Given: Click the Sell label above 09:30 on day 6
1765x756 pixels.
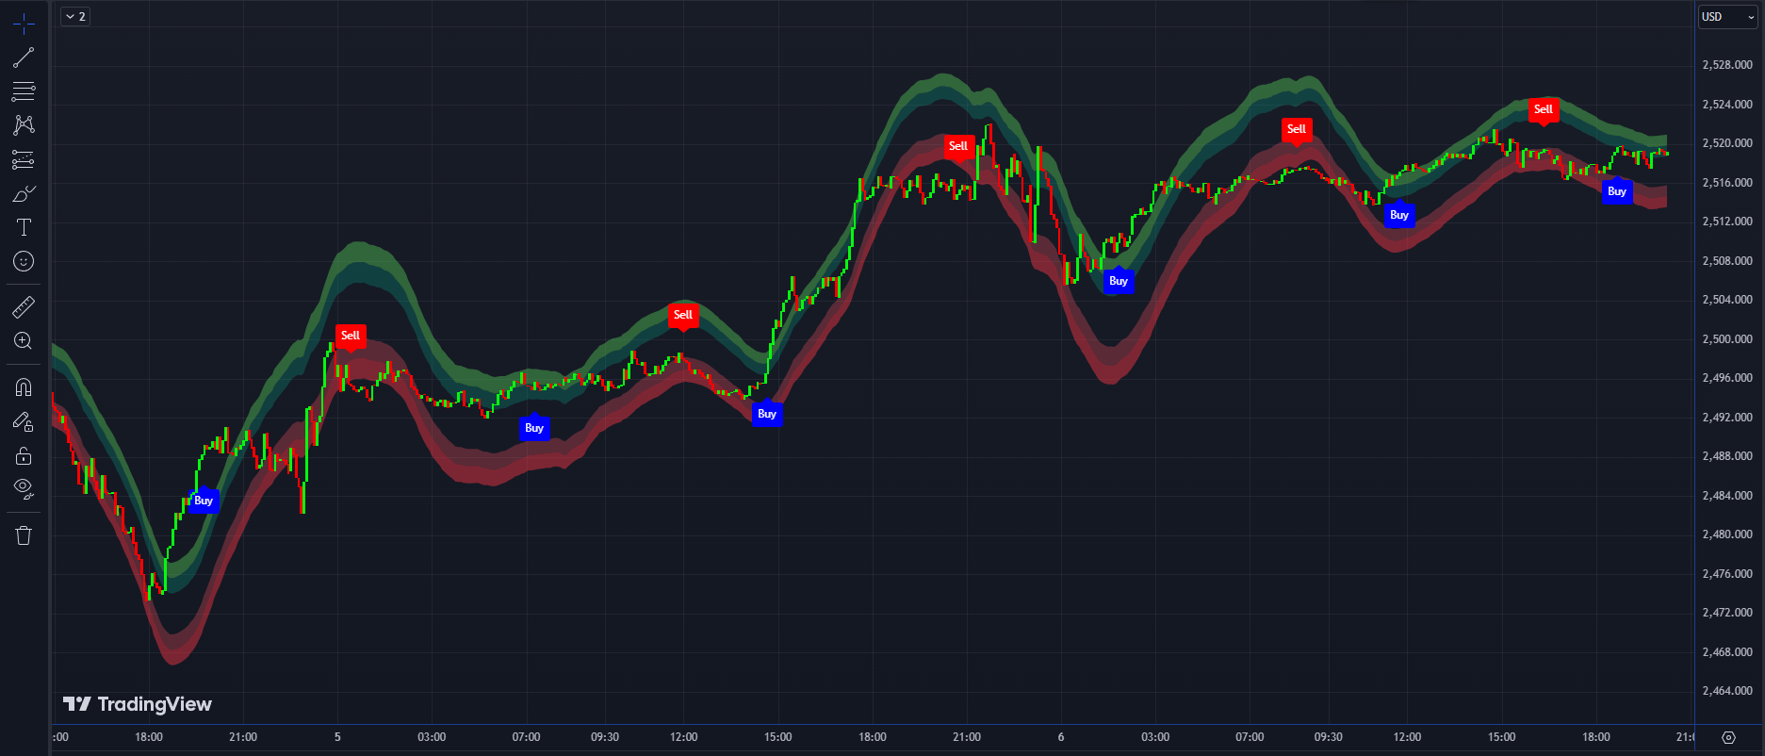Looking at the screenshot, I should (1297, 130).
